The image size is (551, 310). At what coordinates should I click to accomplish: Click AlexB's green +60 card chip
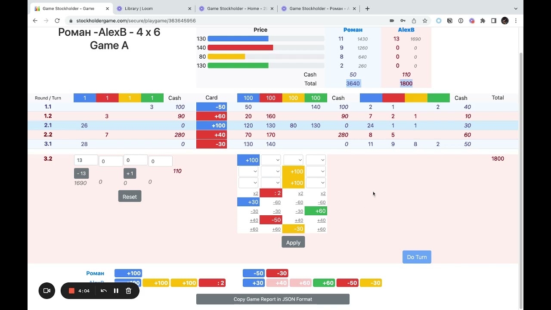click(x=324, y=283)
